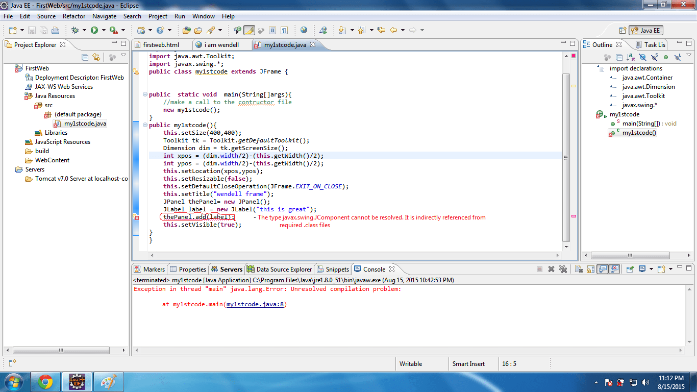
Task: Remove all terminated launches in Console
Action: 563,269
